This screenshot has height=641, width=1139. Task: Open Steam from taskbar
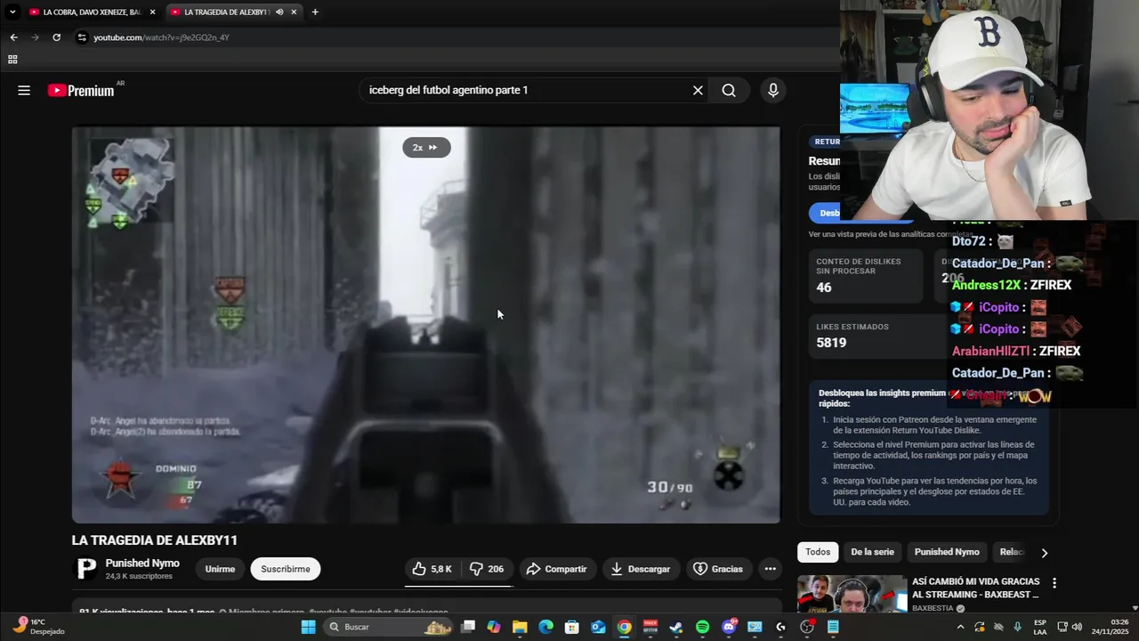[676, 627]
